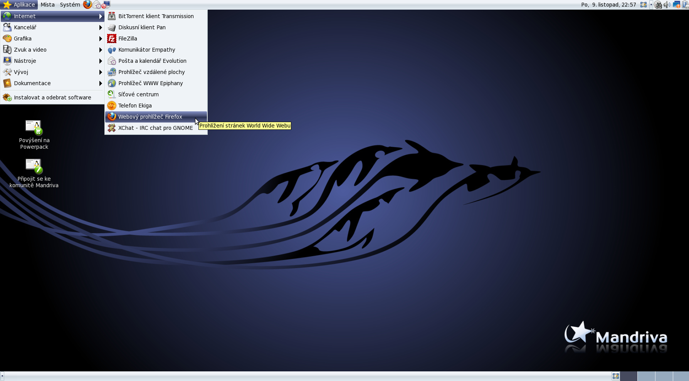Choose XChat - IRC chat pro GNOME
This screenshot has height=381, width=689.
point(156,128)
